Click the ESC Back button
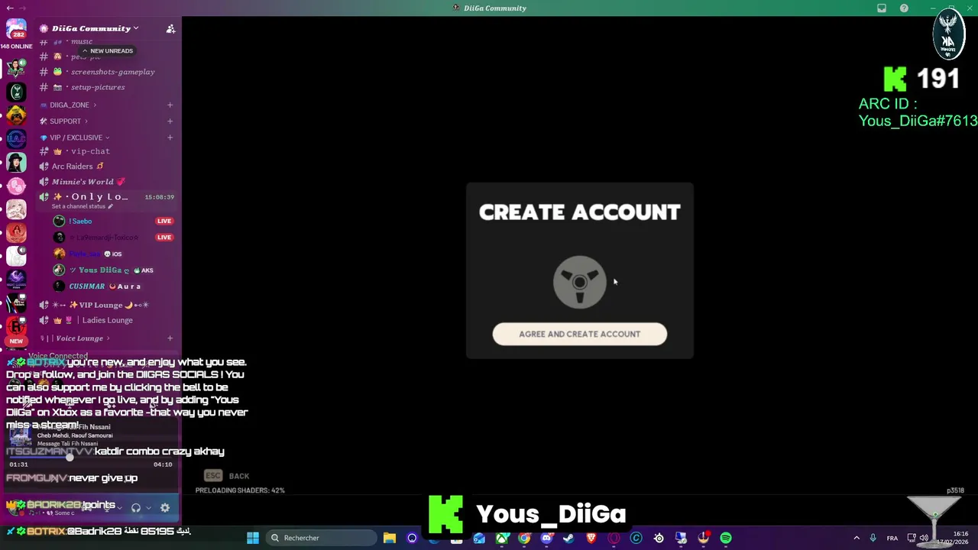Viewport: 978px width, 550px height. pyautogui.click(x=227, y=476)
